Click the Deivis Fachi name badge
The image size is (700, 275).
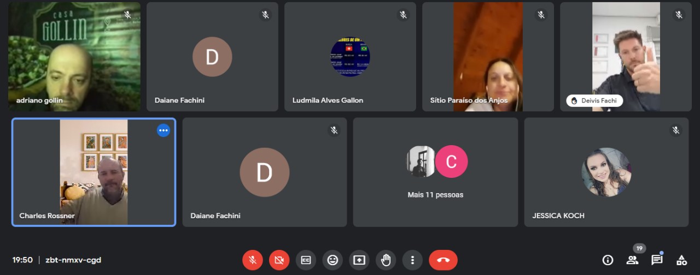[x=594, y=101]
